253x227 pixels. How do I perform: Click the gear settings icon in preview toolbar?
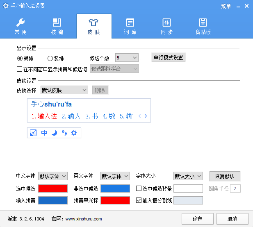(74, 133)
